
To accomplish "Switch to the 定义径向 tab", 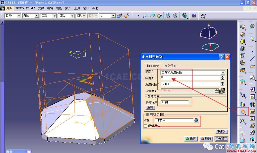I will tap(170, 66).
